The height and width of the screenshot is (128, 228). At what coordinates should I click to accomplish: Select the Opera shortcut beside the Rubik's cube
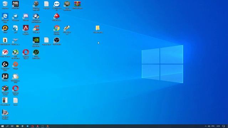15,89
